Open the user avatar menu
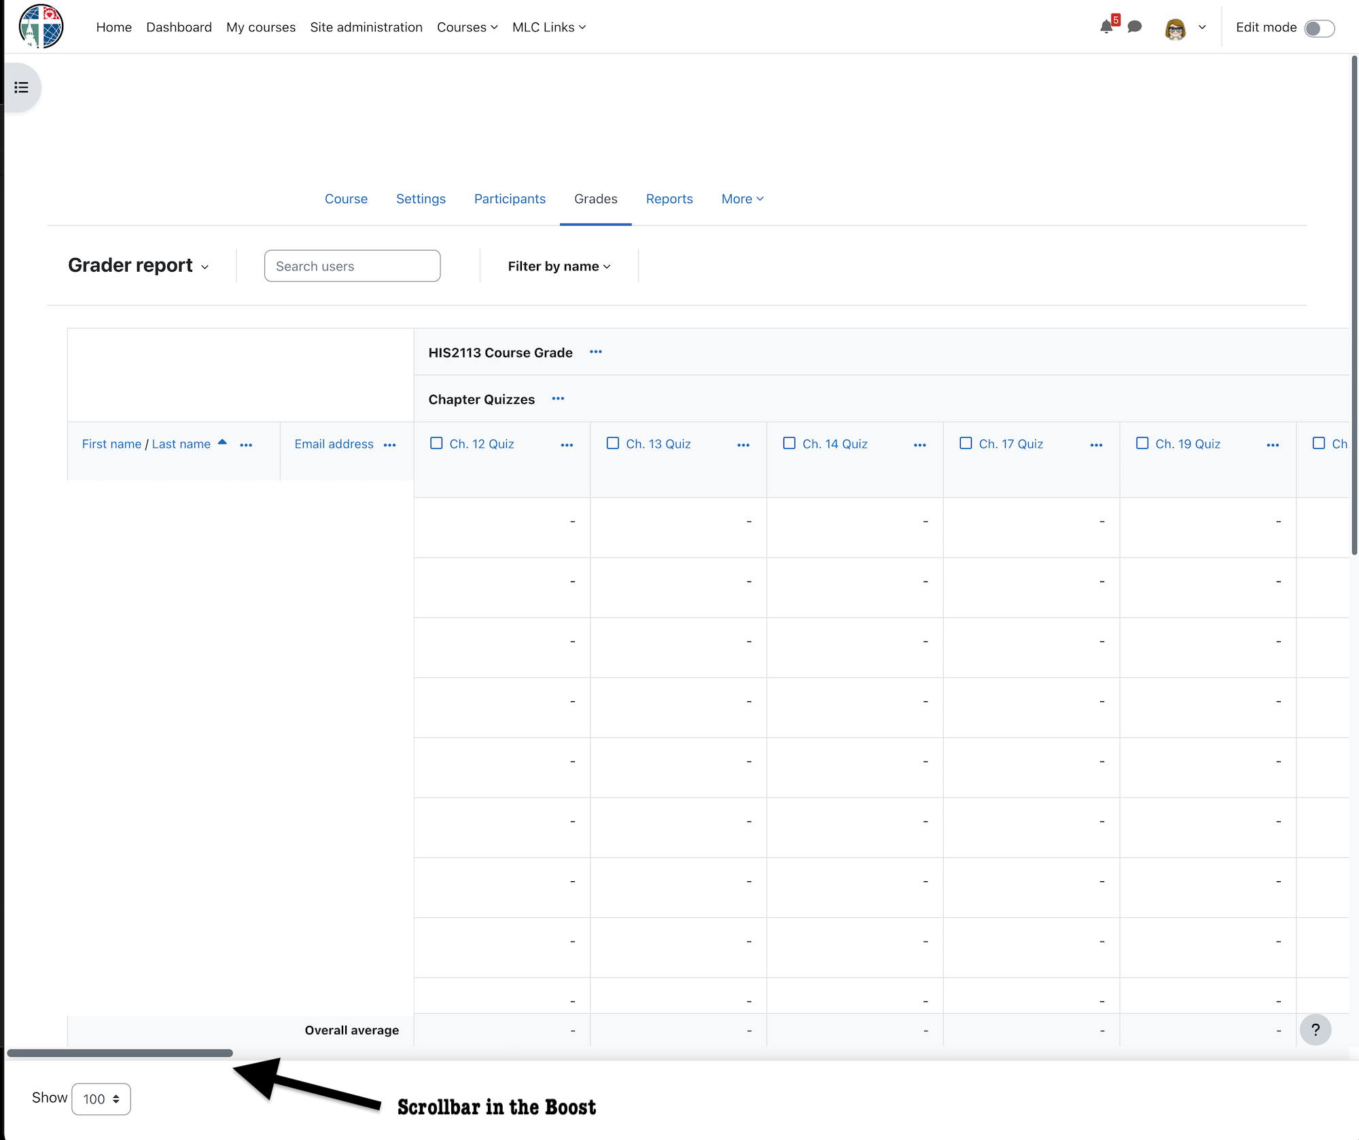This screenshot has height=1140, width=1359. (x=1175, y=28)
